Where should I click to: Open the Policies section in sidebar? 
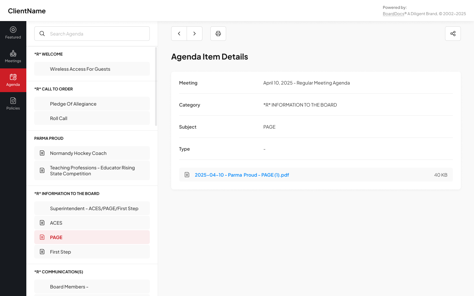(13, 104)
